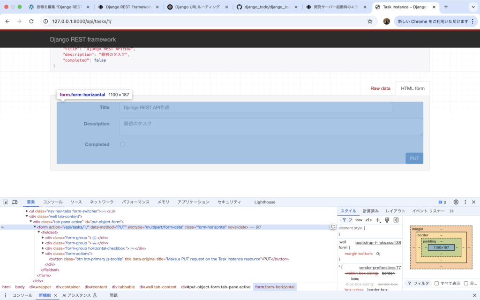Open the DevTools more options kebab menu

point(465,202)
